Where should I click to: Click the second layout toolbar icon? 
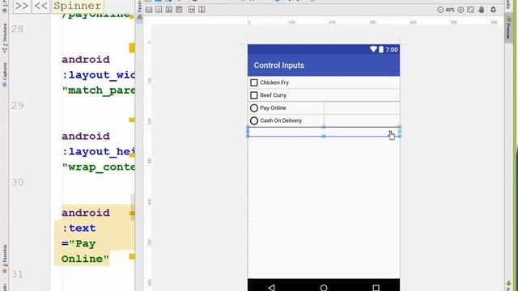tap(159, 10)
